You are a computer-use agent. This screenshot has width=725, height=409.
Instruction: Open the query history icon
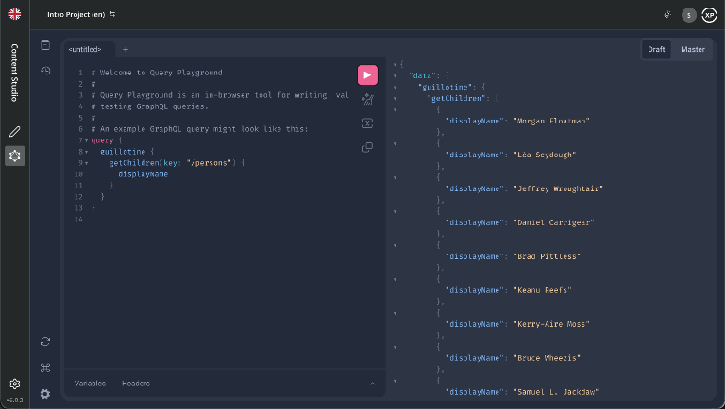click(45, 71)
